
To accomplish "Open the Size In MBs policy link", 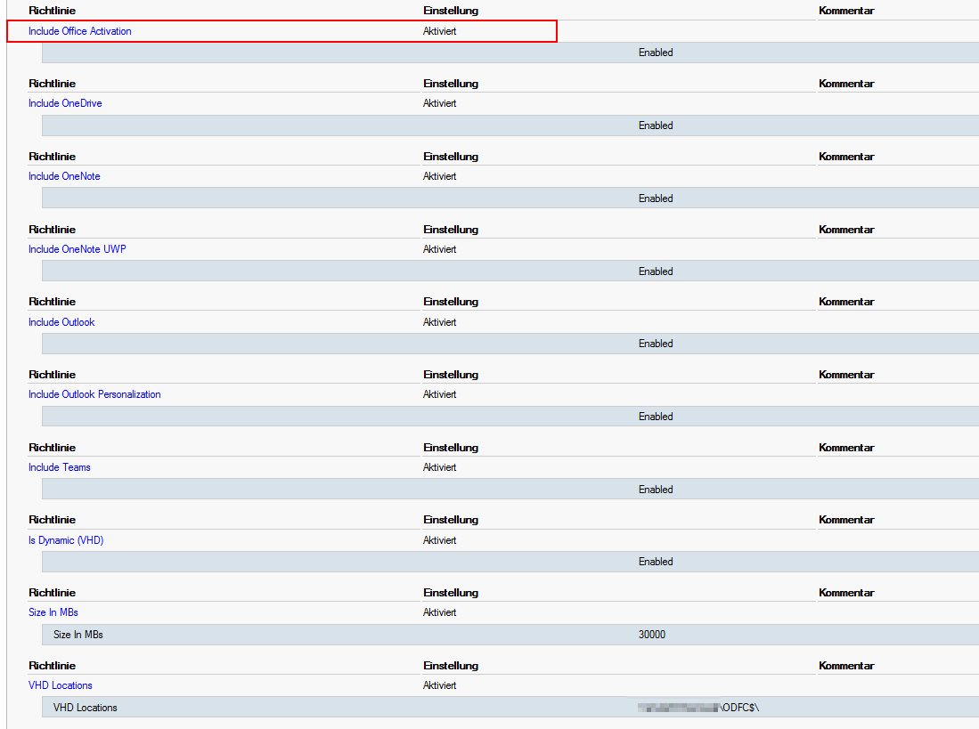I will [53, 612].
